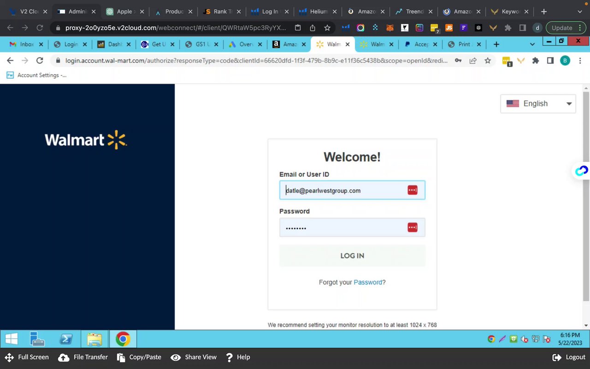The width and height of the screenshot is (590, 369).
Task: Switch to the Accep PayPal tab
Action: pyautogui.click(x=420, y=44)
